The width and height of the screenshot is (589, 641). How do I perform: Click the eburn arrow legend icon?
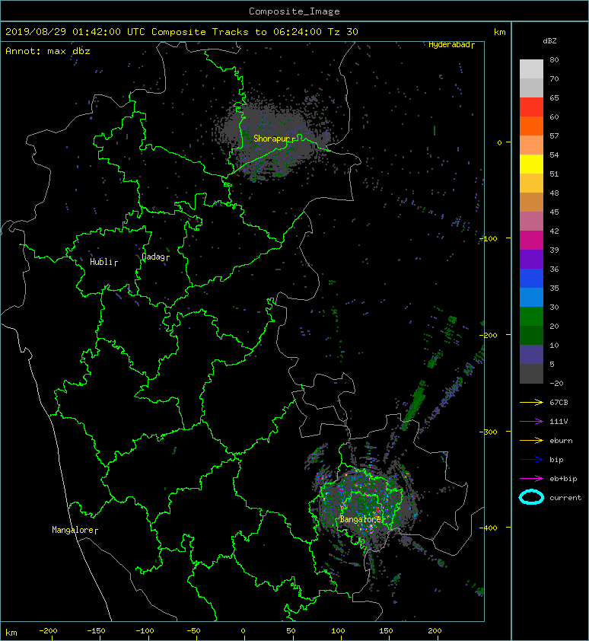(x=531, y=441)
